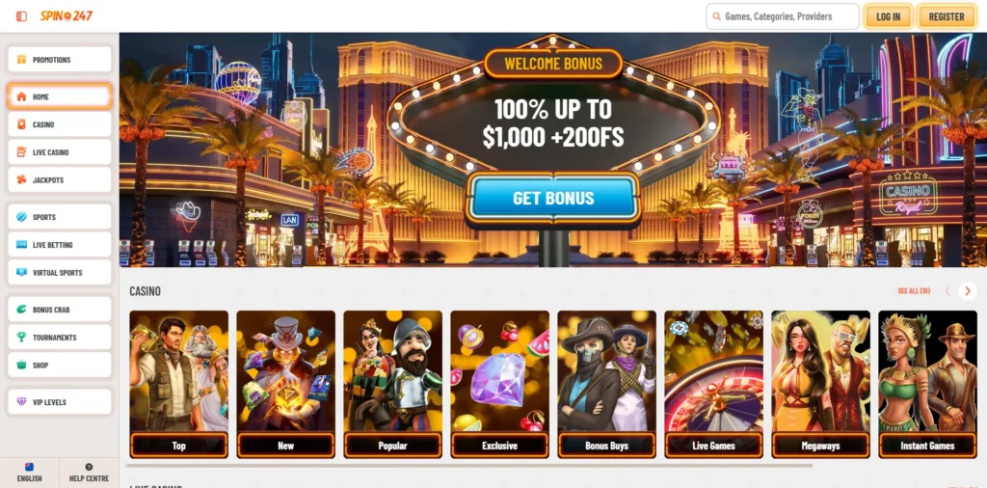Open the Shop basket icon

point(21,366)
